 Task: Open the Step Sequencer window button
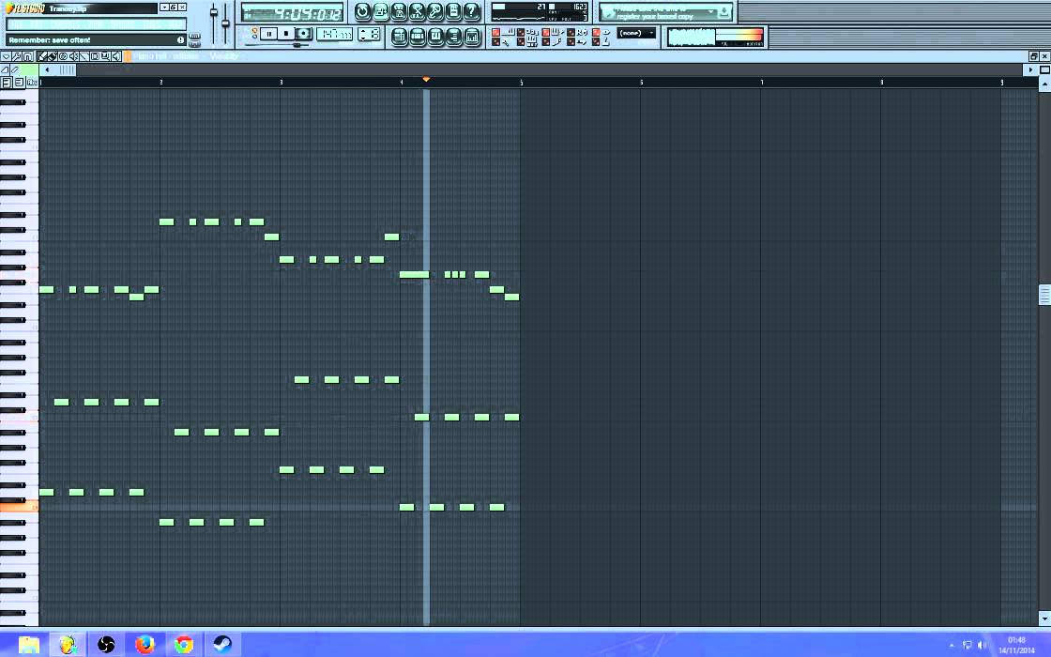coord(418,37)
